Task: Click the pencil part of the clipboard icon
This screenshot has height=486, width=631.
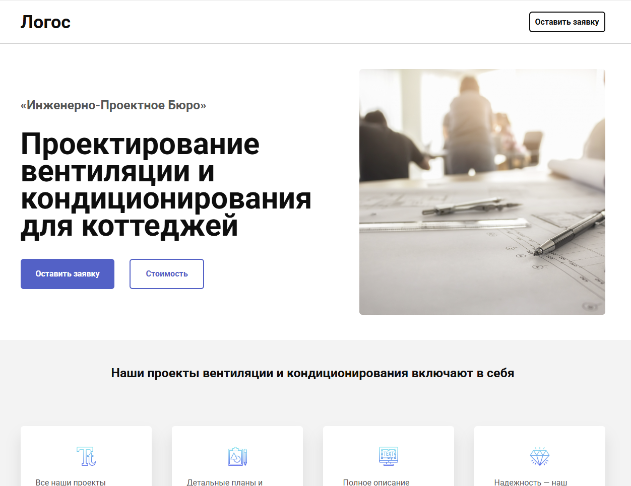Action: [245, 456]
